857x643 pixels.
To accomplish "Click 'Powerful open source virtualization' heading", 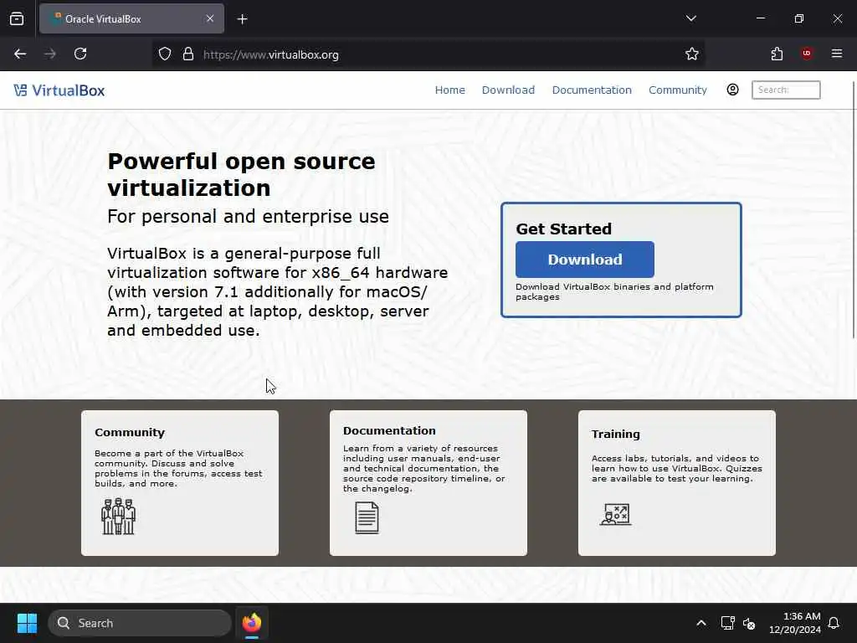I will coord(241,174).
